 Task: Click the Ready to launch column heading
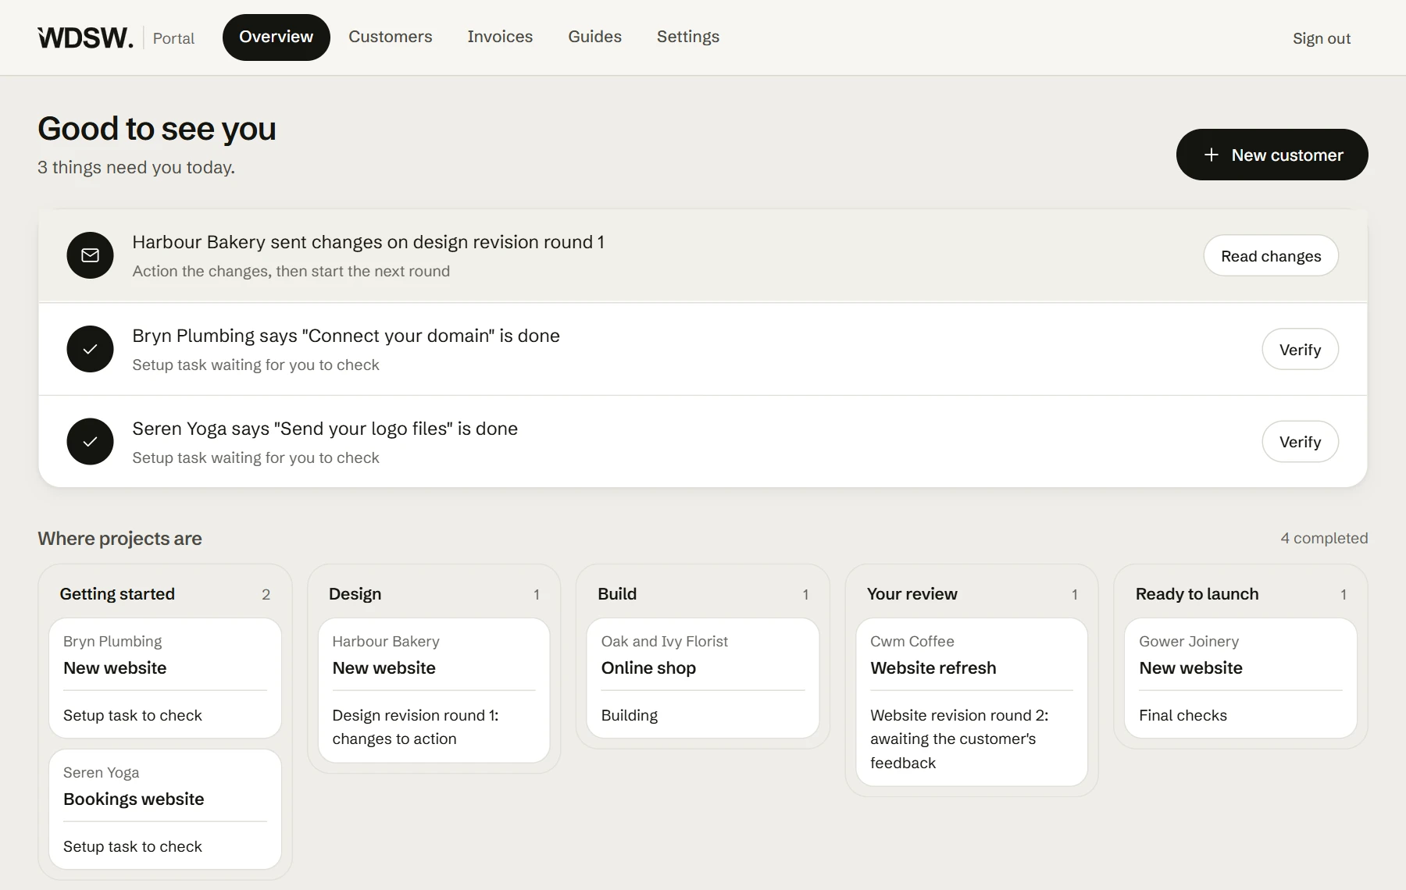(1197, 594)
